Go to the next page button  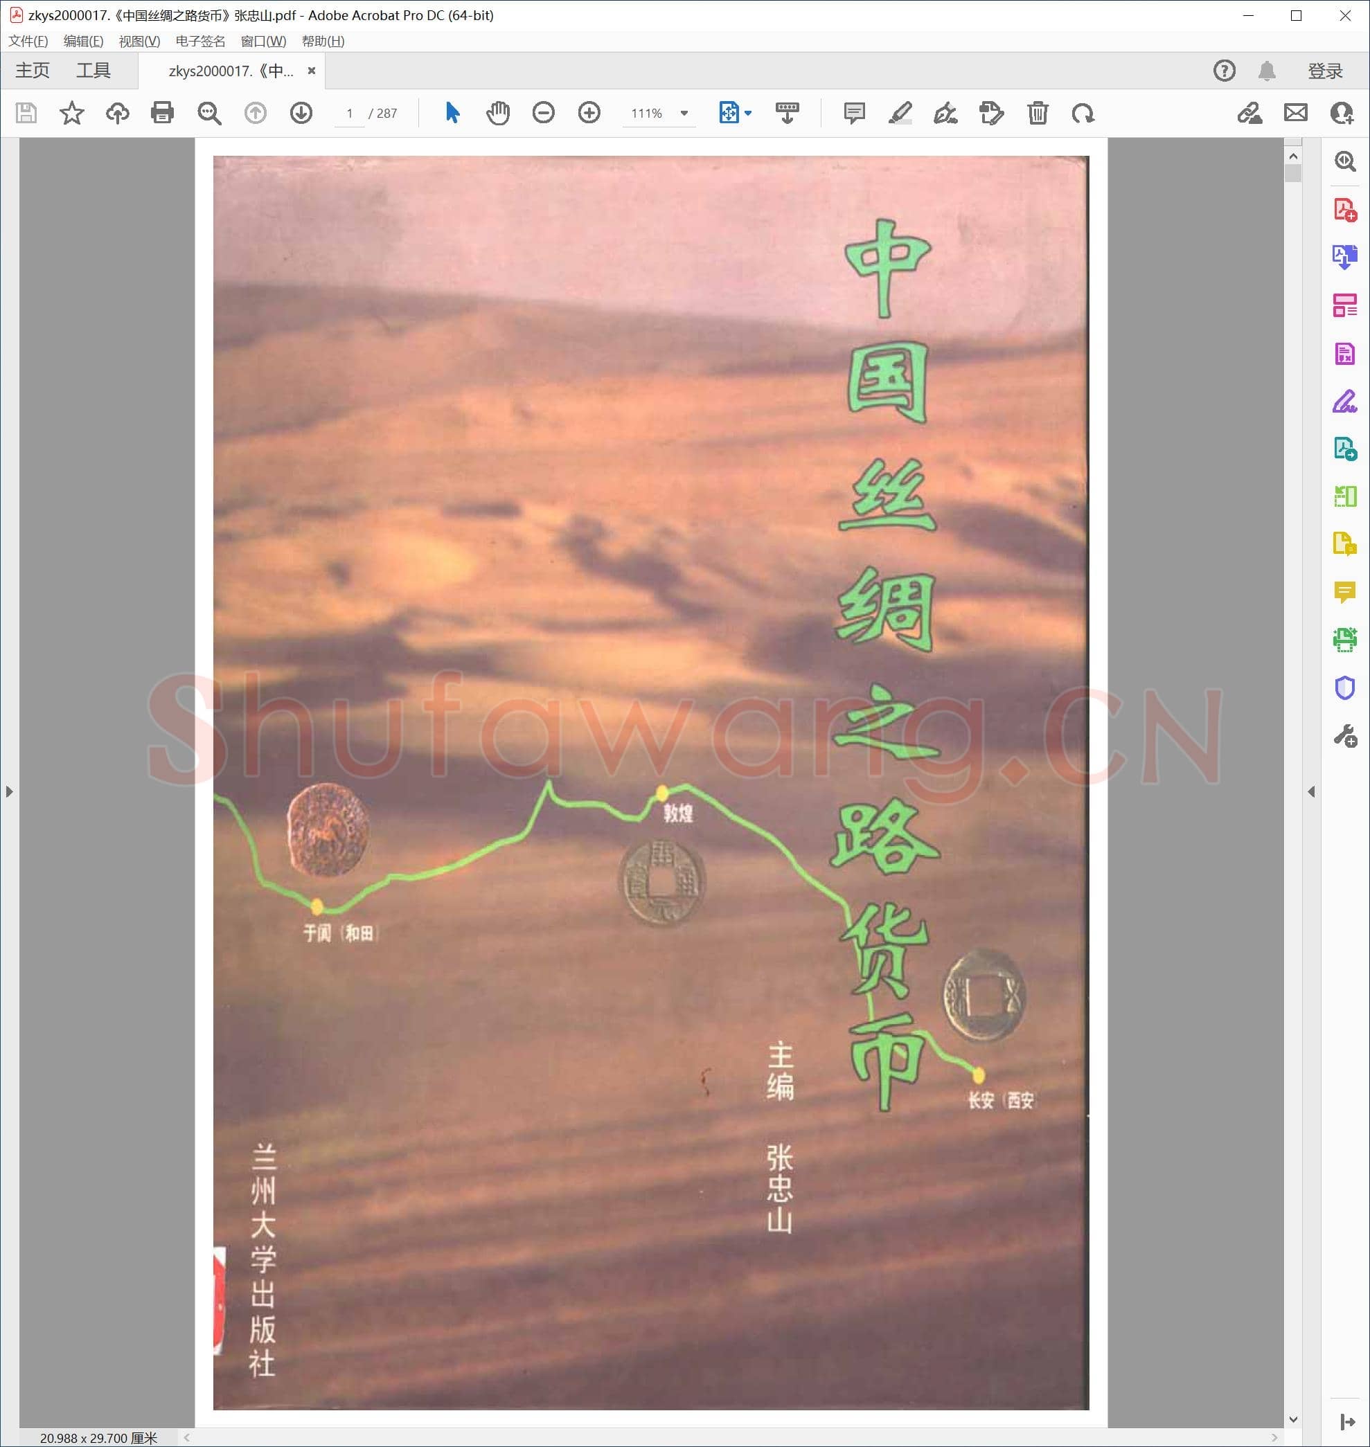click(301, 113)
